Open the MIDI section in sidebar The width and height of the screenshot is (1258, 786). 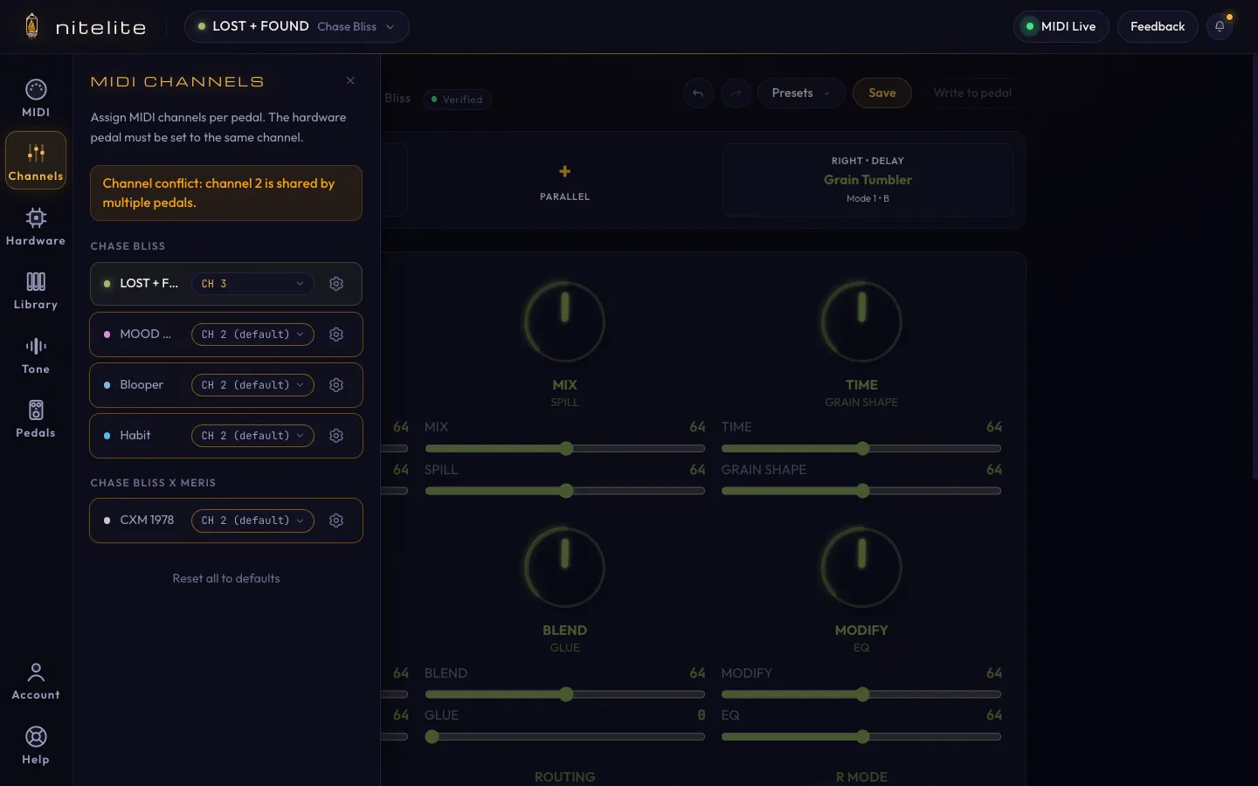tap(36, 98)
